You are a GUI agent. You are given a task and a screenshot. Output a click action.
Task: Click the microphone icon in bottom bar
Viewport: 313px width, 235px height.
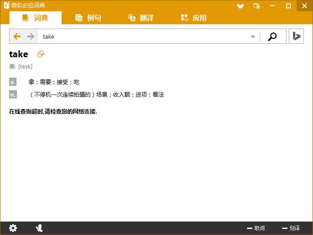point(39,228)
